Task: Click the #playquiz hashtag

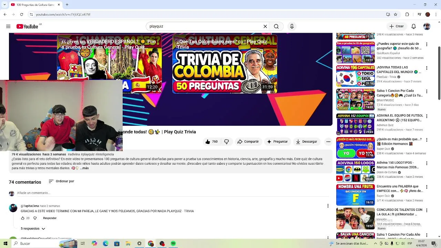Action: click(x=88, y=154)
